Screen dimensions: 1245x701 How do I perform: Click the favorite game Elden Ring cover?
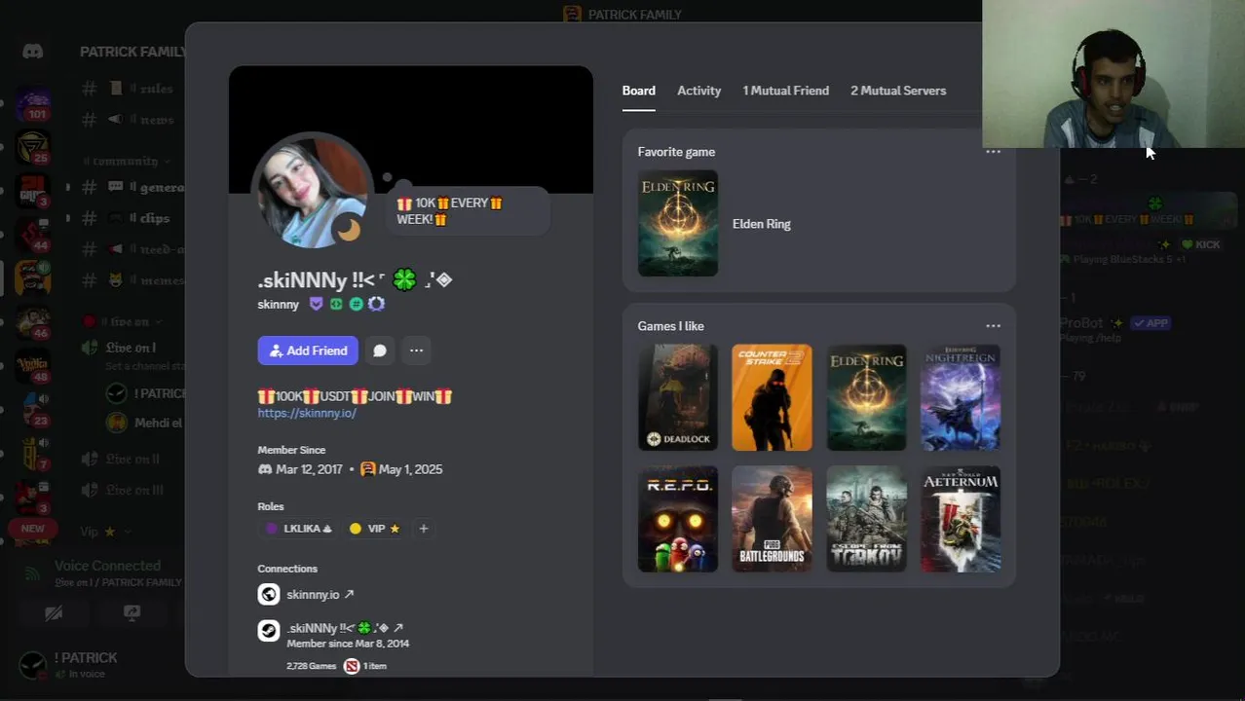(678, 224)
